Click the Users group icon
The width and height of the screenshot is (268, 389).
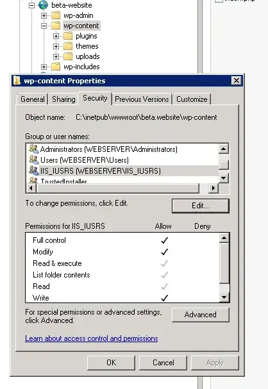coord(34,160)
